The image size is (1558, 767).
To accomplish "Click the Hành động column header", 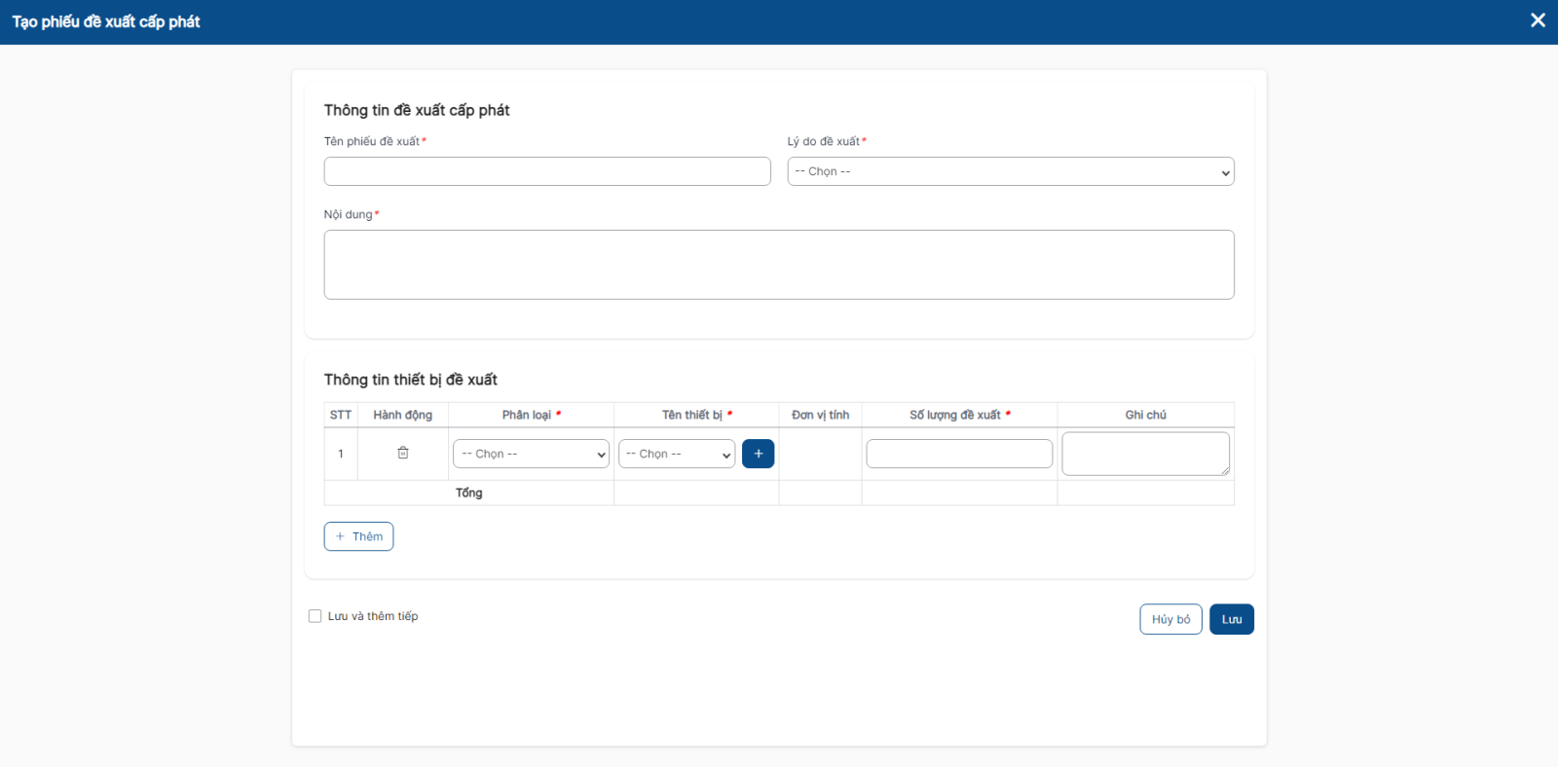I will tap(403, 415).
